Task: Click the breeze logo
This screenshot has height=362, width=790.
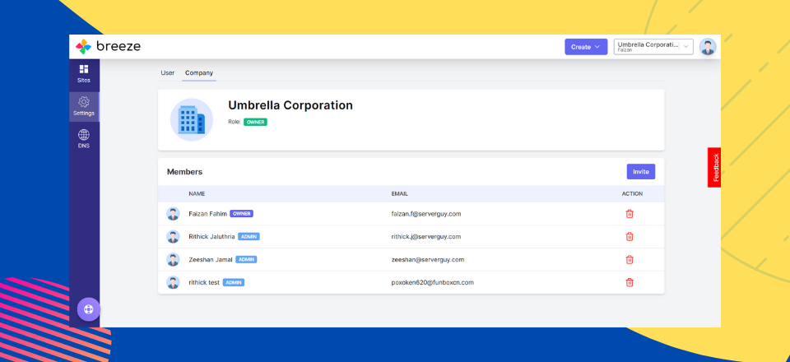Action: click(x=109, y=47)
